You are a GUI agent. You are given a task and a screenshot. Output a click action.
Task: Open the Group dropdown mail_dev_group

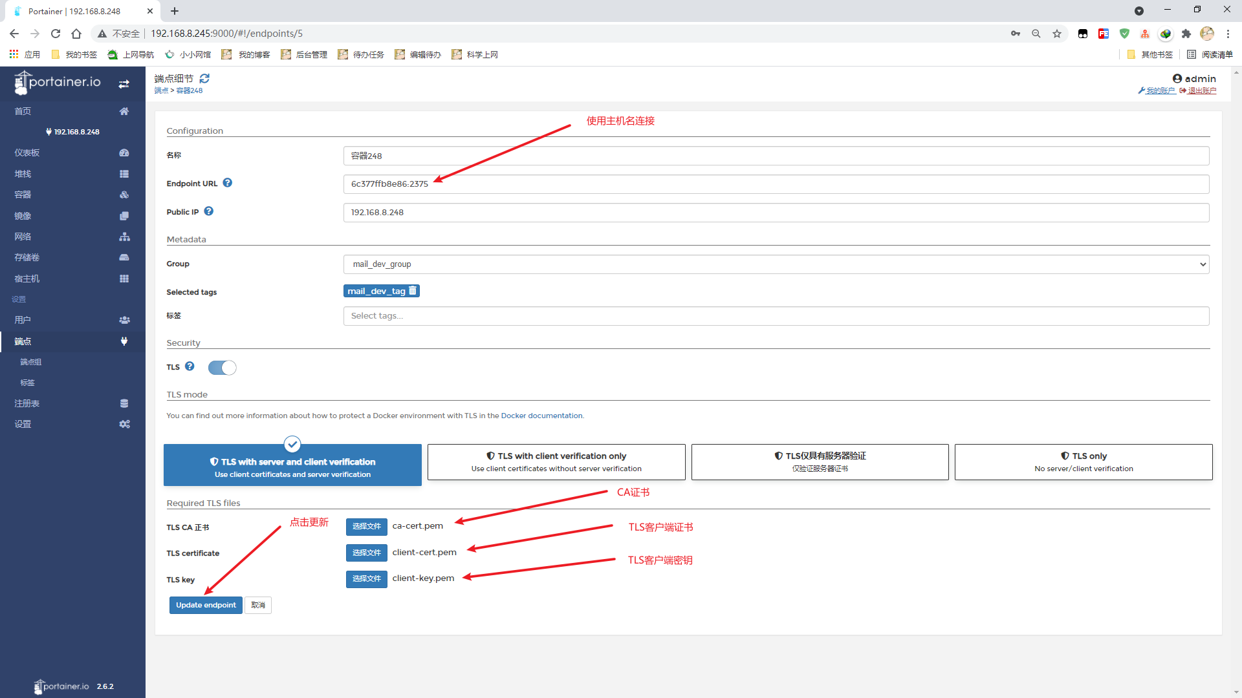click(776, 264)
